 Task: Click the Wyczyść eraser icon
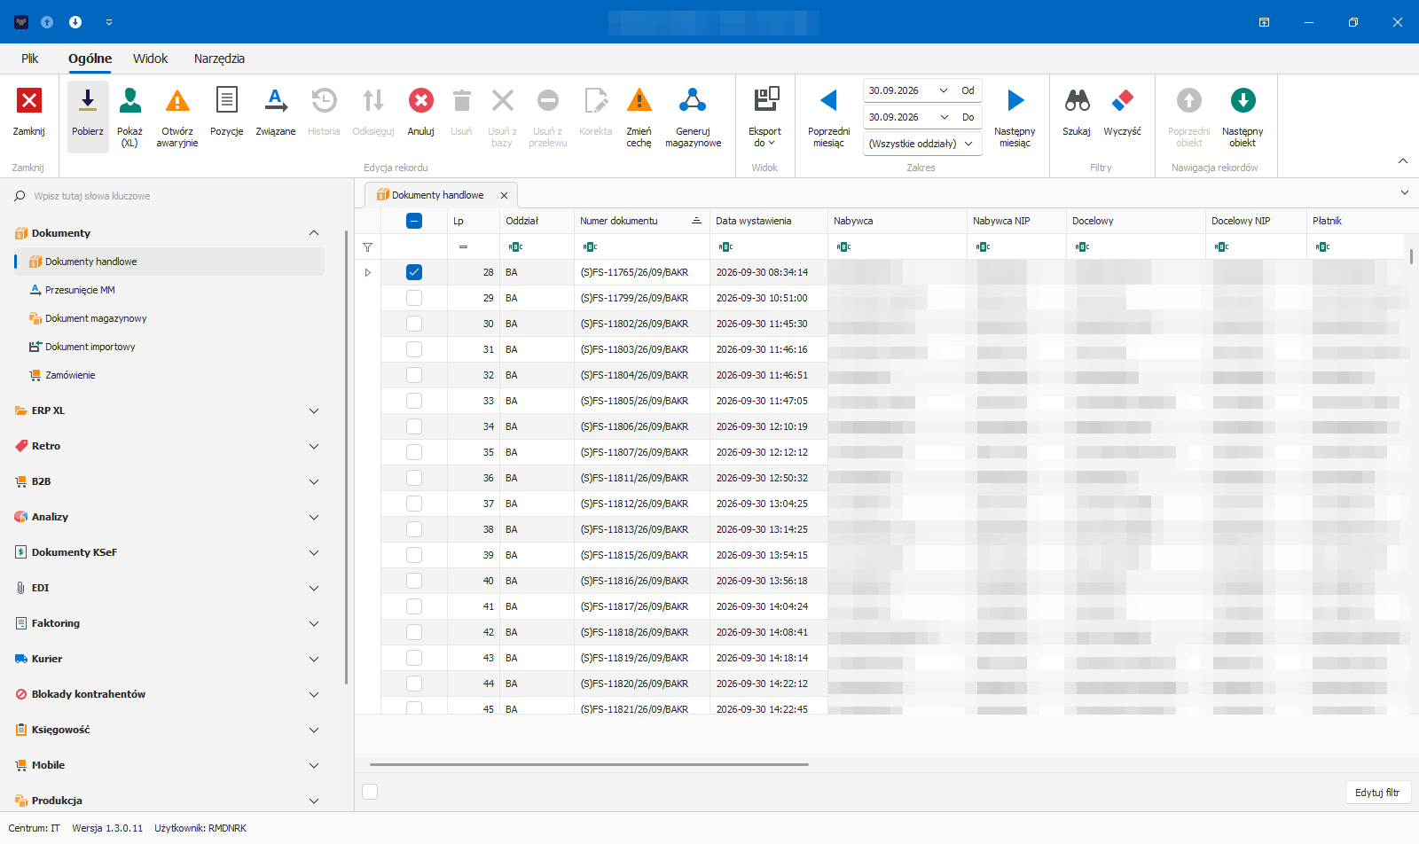pyautogui.click(x=1122, y=100)
